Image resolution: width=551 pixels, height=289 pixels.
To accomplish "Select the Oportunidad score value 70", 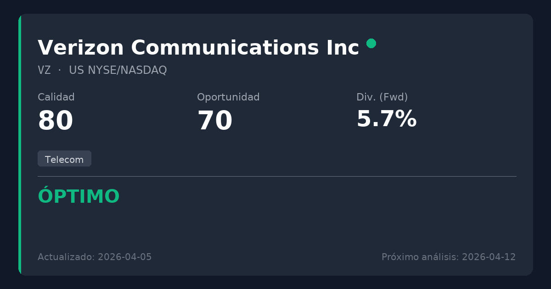I will (215, 122).
